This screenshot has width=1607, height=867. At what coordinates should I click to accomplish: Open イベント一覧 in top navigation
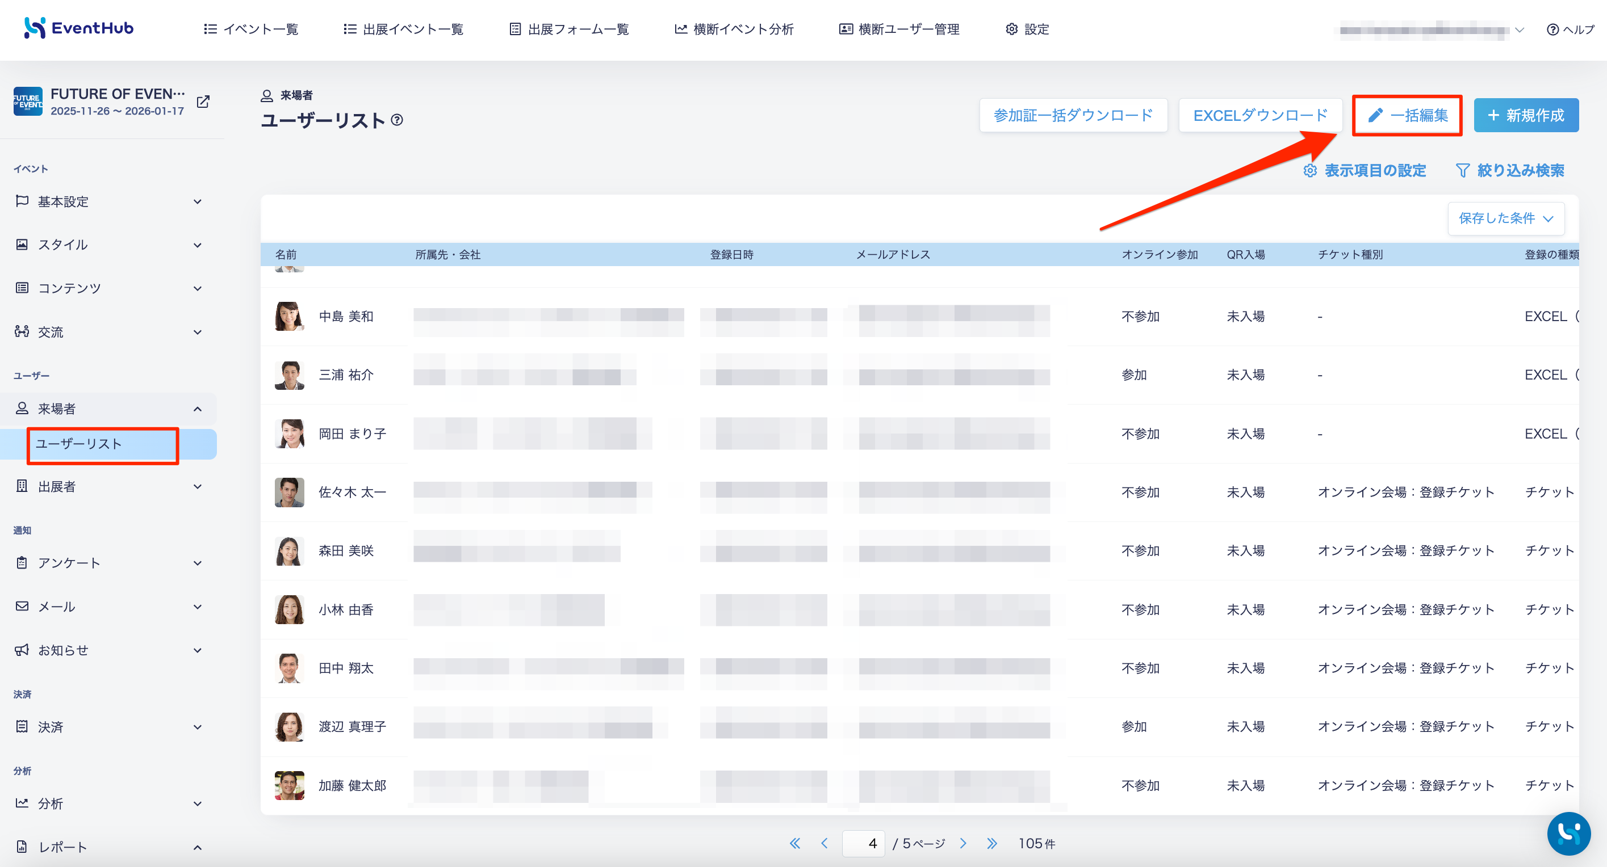(251, 30)
